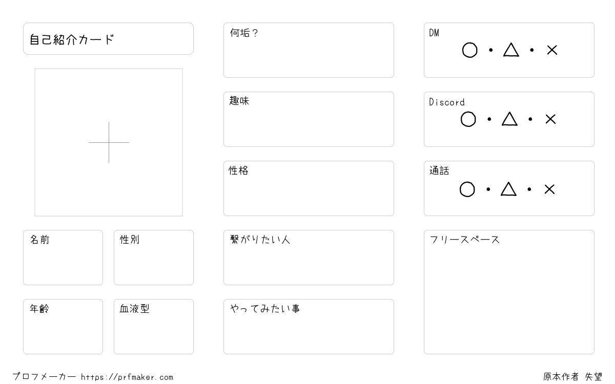Select the circle symbol in DM box
Image resolution: width=615 pixels, height=384 pixels.
pos(470,50)
